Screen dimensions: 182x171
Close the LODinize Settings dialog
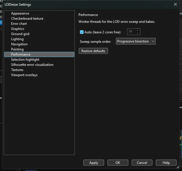[x=175, y=5]
